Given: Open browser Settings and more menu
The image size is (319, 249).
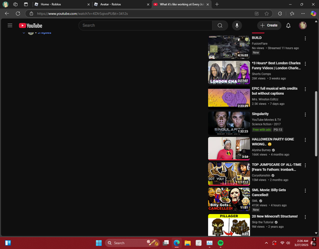Looking at the screenshot, I should point(303,13).
